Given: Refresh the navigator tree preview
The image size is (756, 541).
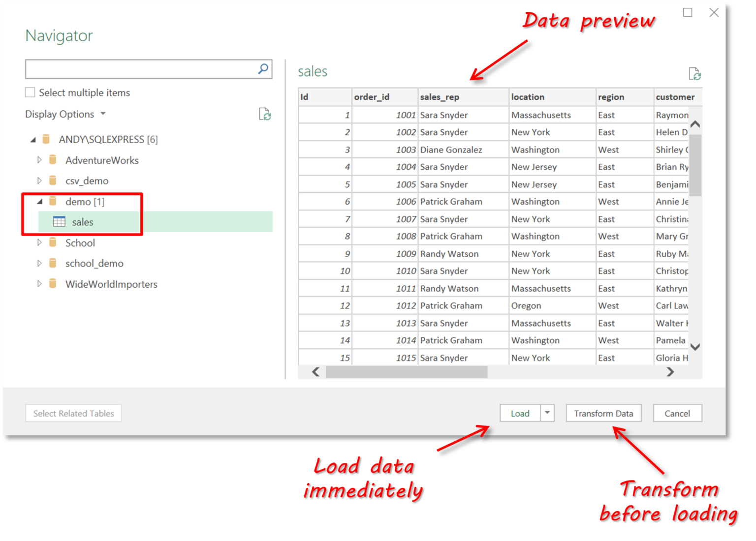Looking at the screenshot, I should point(265,114).
